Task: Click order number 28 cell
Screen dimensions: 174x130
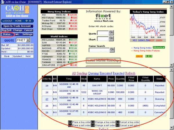Action: tap(47, 92)
